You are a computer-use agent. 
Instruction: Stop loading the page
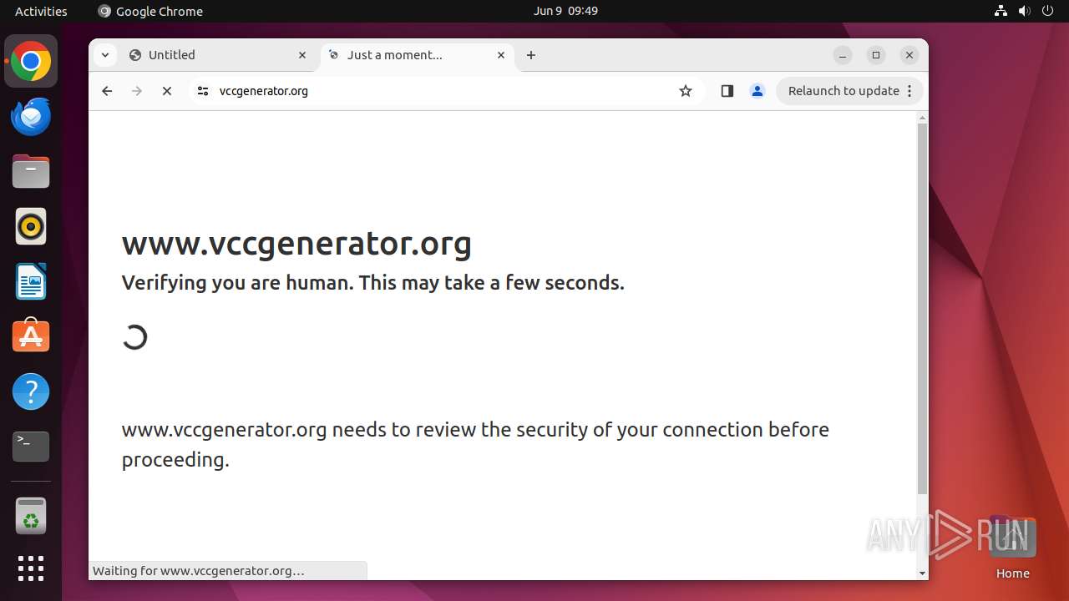pos(167,91)
